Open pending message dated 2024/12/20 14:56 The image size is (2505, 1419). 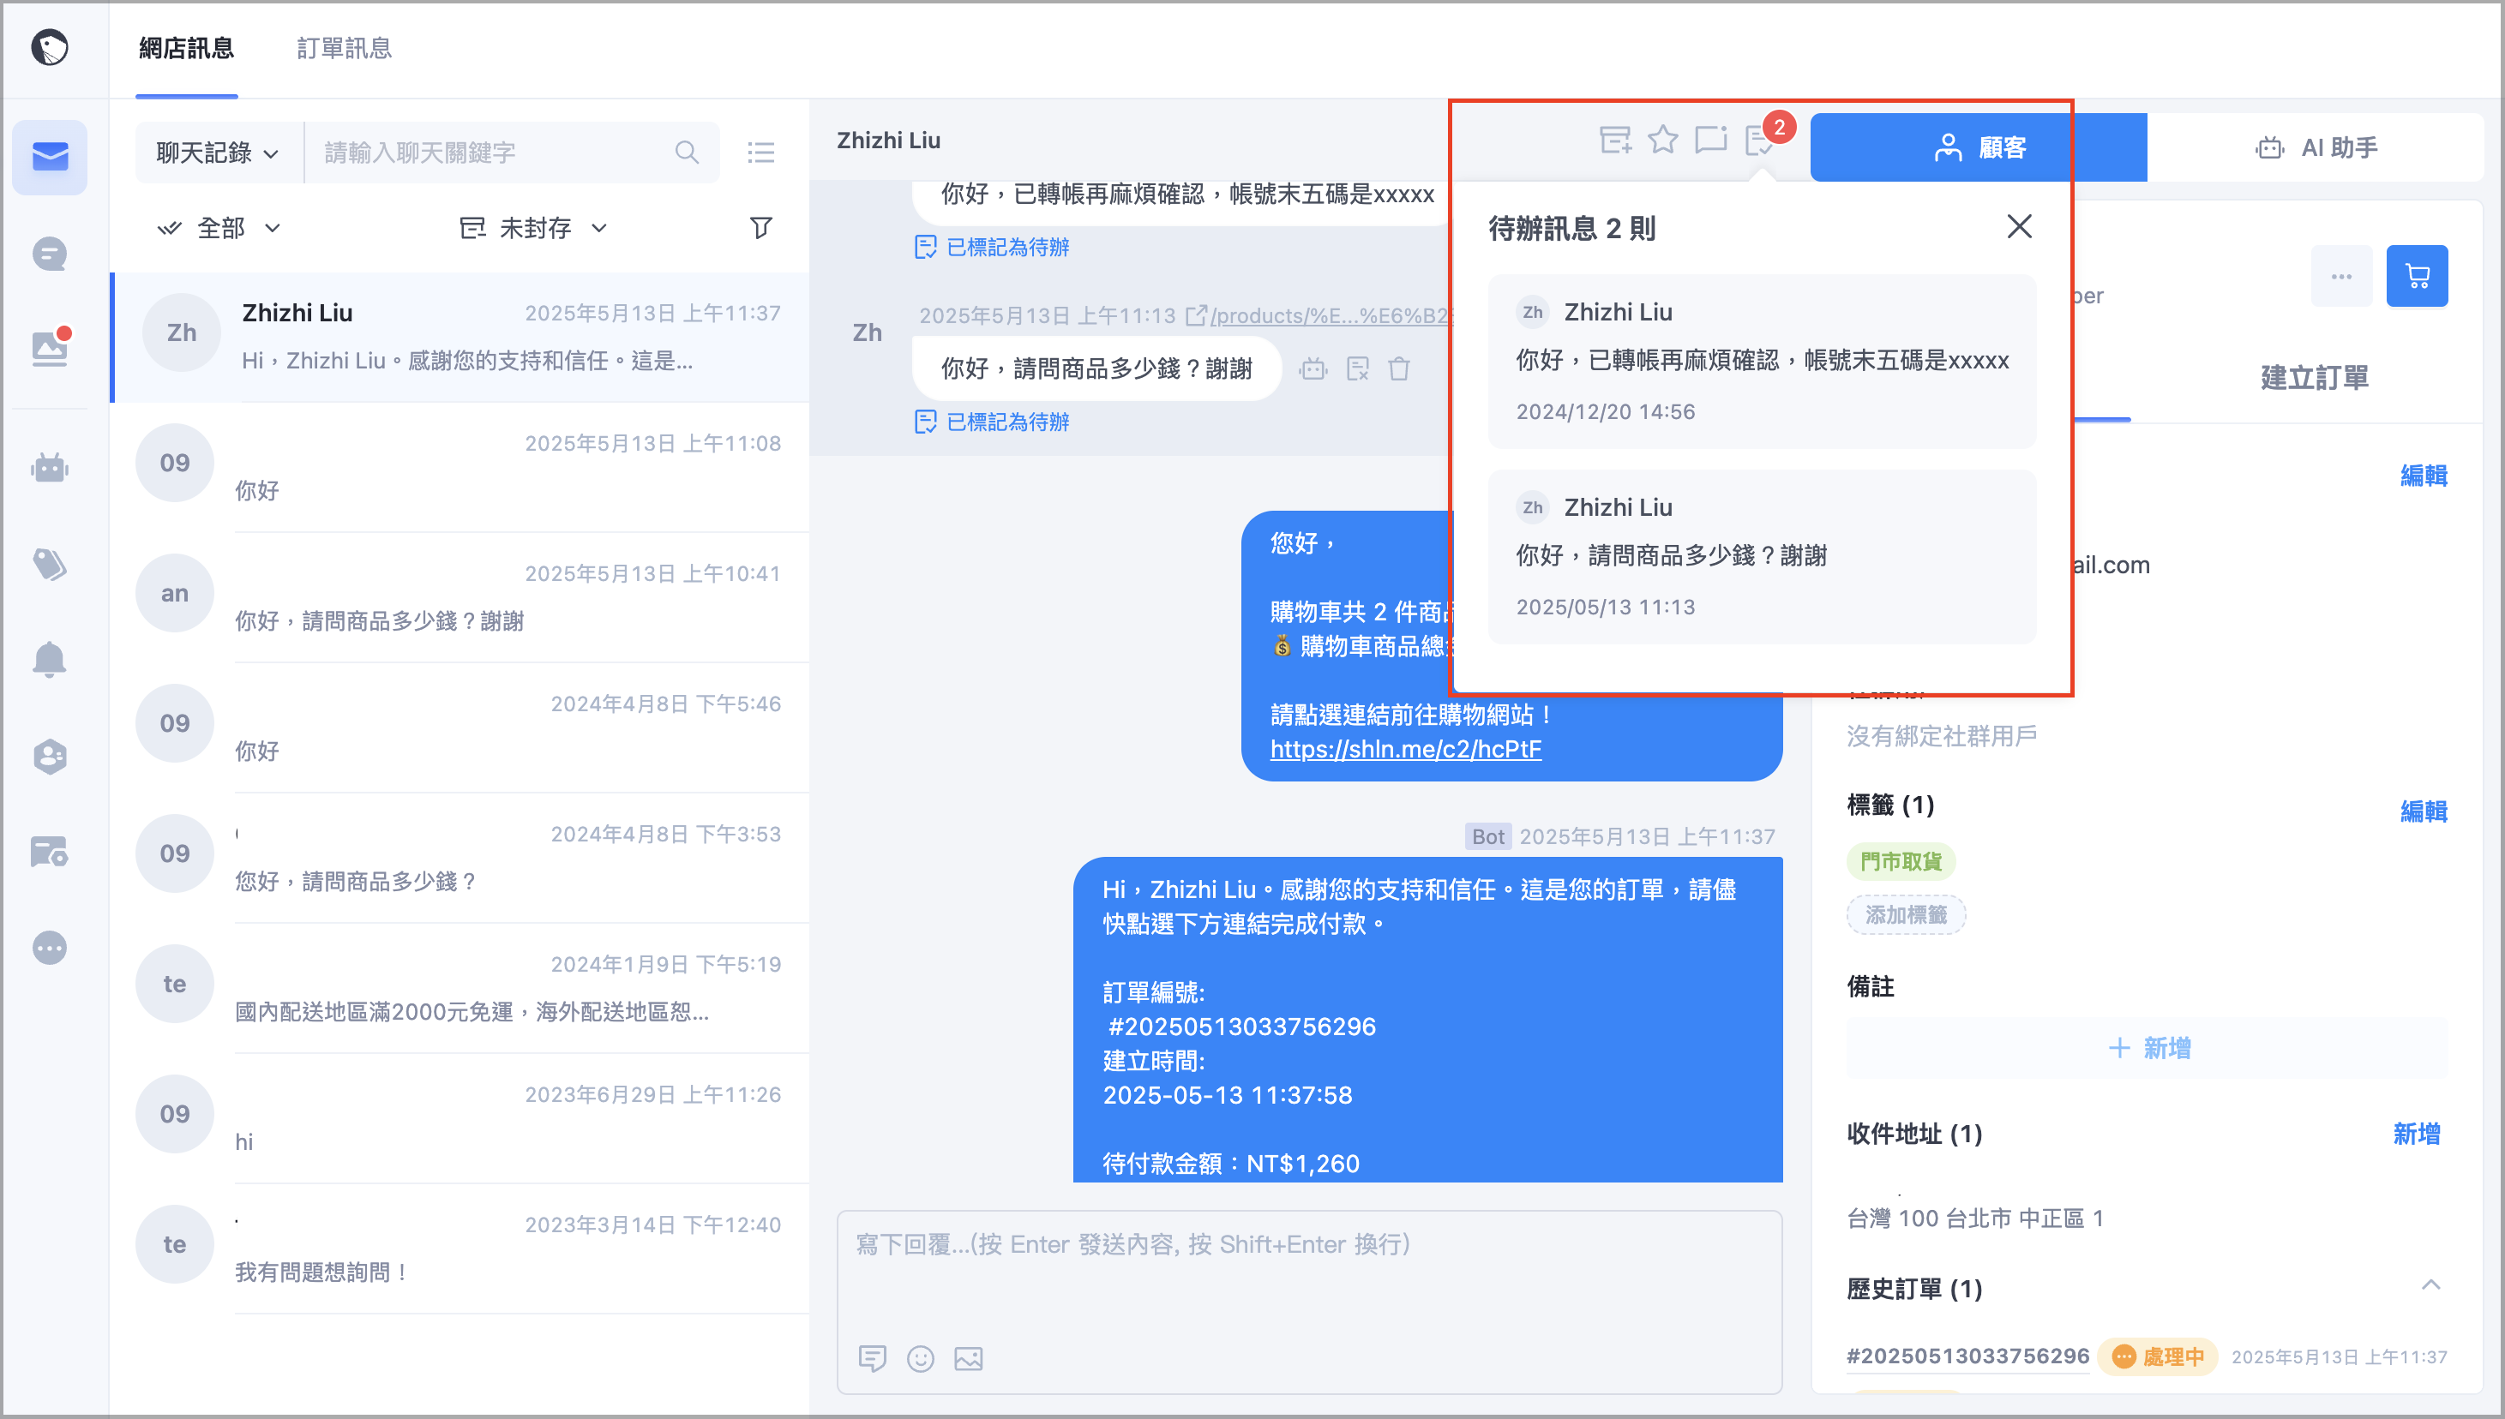1761,362
